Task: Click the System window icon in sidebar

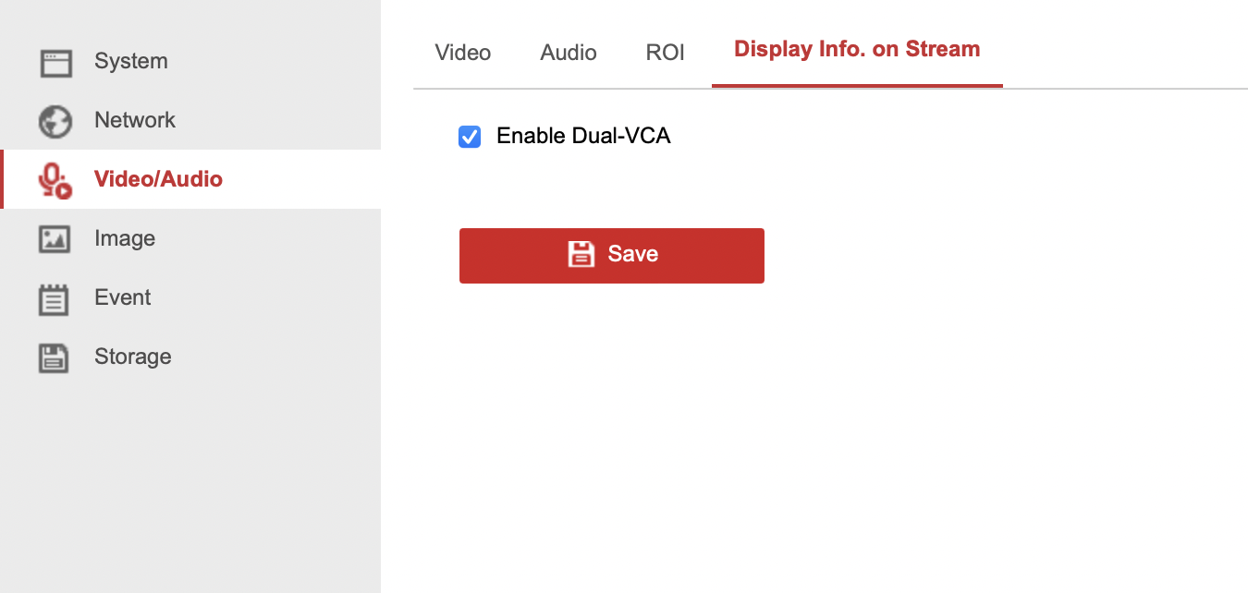Action: coord(55,63)
